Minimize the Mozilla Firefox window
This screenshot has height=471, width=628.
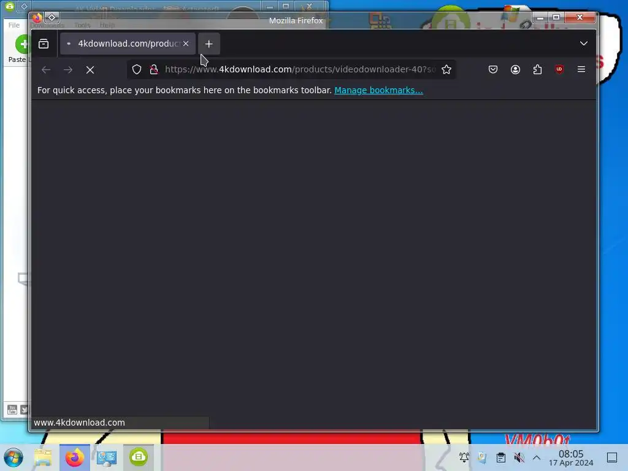point(540,17)
